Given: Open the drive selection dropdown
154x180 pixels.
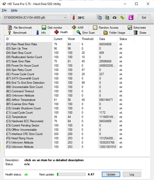Looking at the screenshot, I should point(35,17).
